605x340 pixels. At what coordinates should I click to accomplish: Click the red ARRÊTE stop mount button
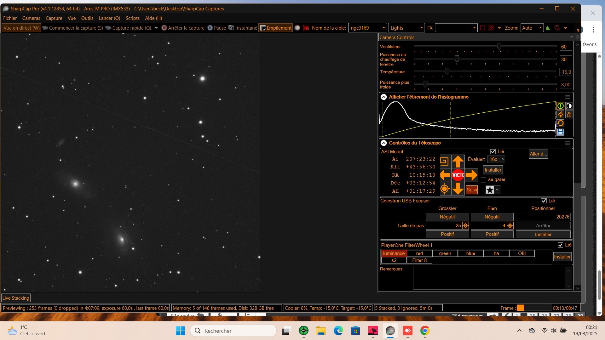458,175
